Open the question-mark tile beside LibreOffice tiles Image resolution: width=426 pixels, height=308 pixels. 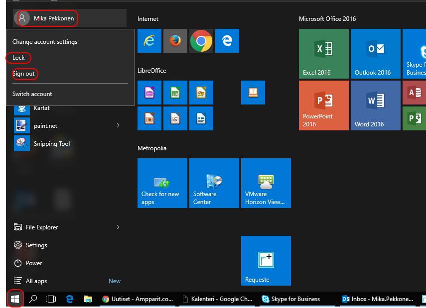tap(253, 93)
